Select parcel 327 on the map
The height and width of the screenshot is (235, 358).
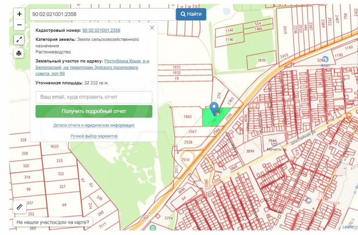62,187
